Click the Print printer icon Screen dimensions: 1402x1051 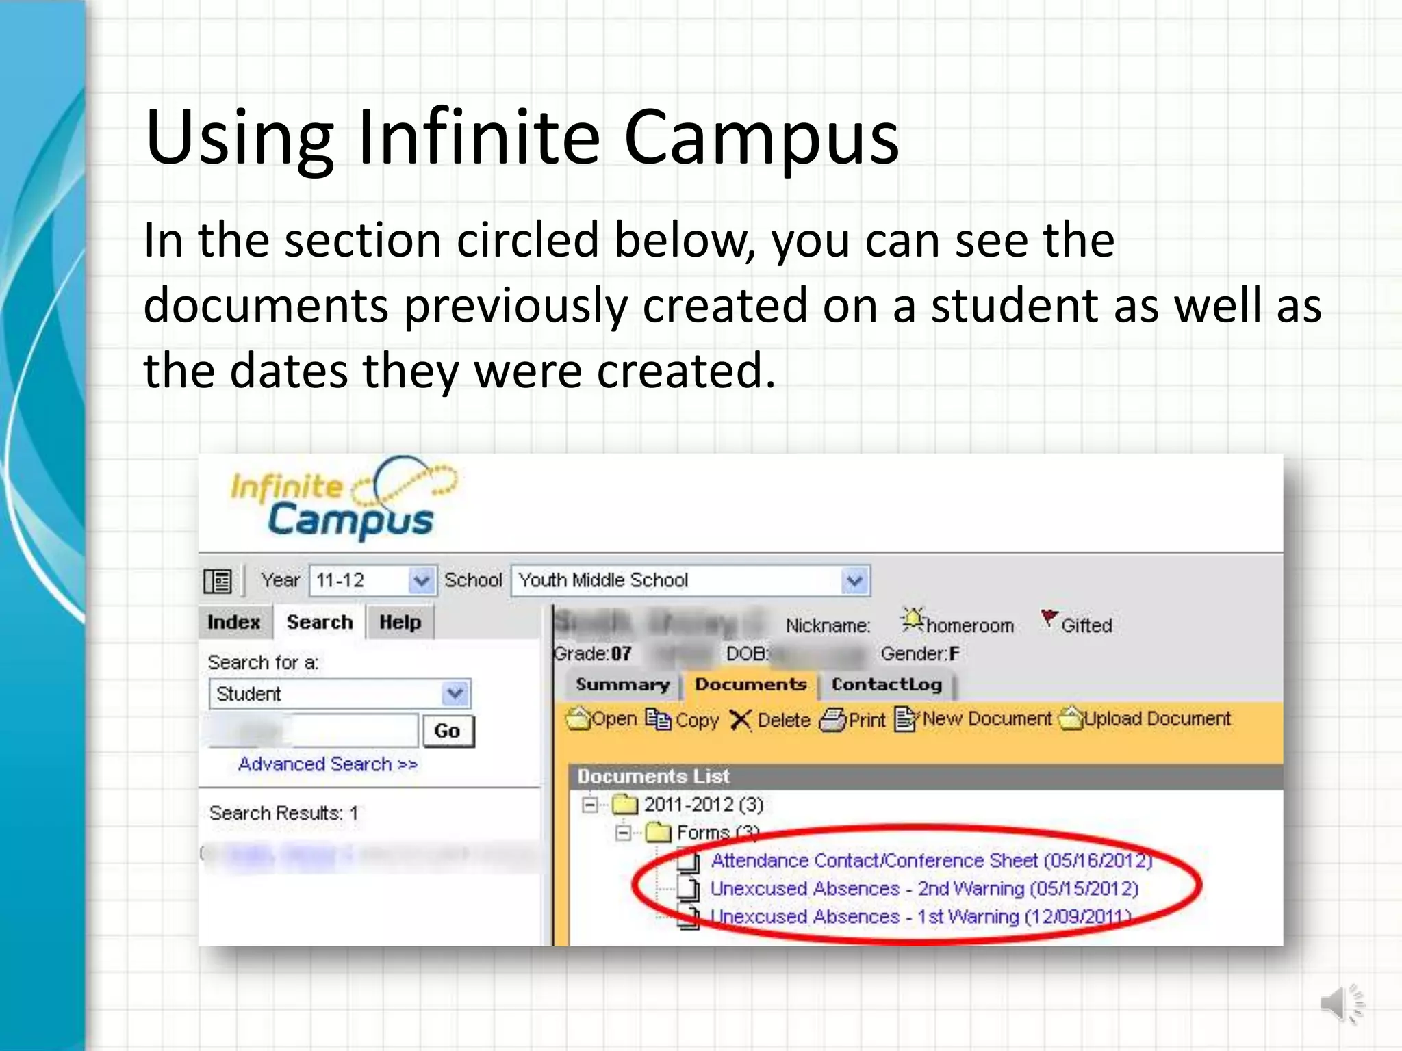coord(833,720)
